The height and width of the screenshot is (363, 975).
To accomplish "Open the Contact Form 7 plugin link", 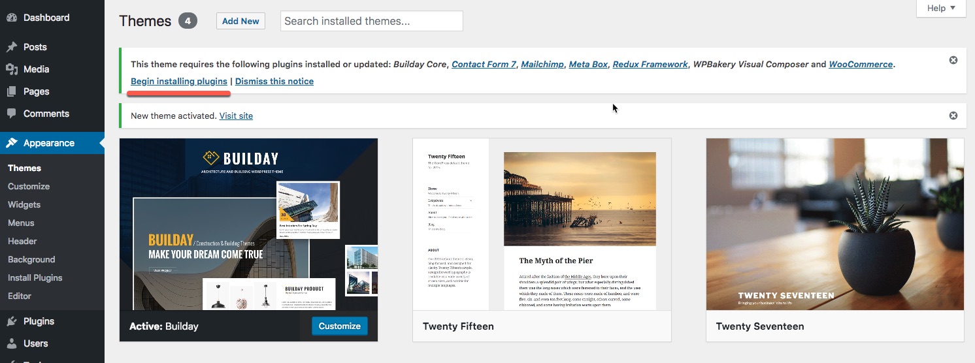I will click(x=484, y=64).
